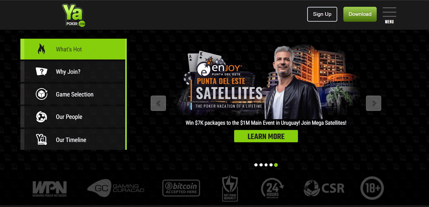Click the flame icon beside What's Hot

pos(41,49)
